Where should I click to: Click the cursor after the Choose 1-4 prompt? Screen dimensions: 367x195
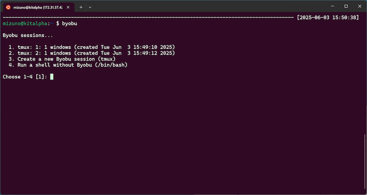52,77
